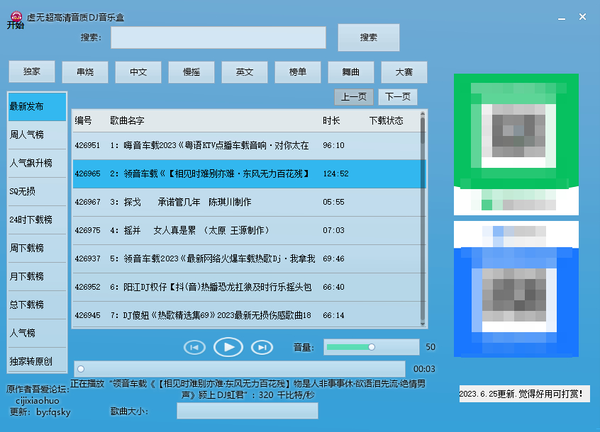Select 24时下载榜 in the sidebar
Screen dimensions: 600x432
[x=37, y=220]
